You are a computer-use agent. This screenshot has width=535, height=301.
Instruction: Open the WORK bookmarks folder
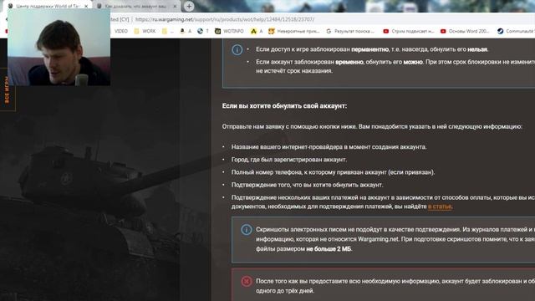pos(145,31)
